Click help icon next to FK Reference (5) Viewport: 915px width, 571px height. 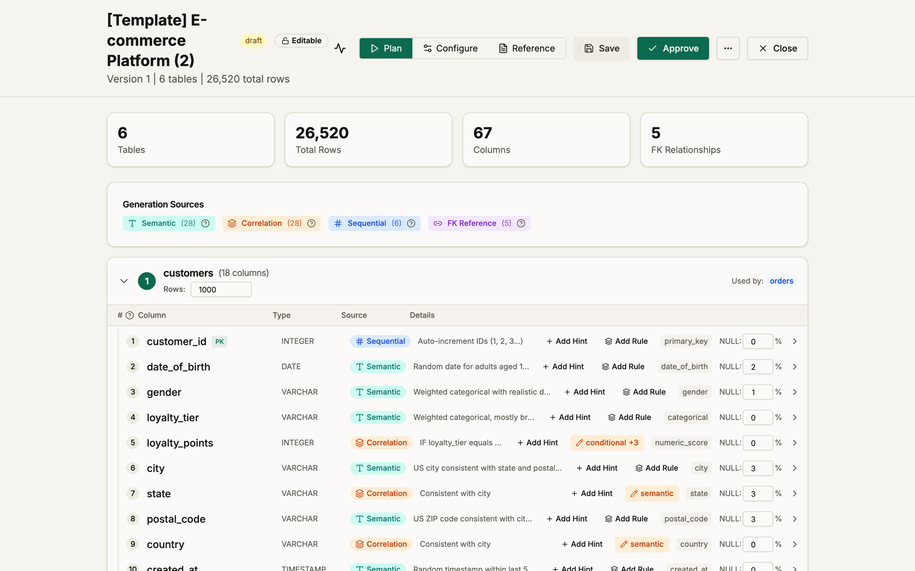(x=521, y=223)
